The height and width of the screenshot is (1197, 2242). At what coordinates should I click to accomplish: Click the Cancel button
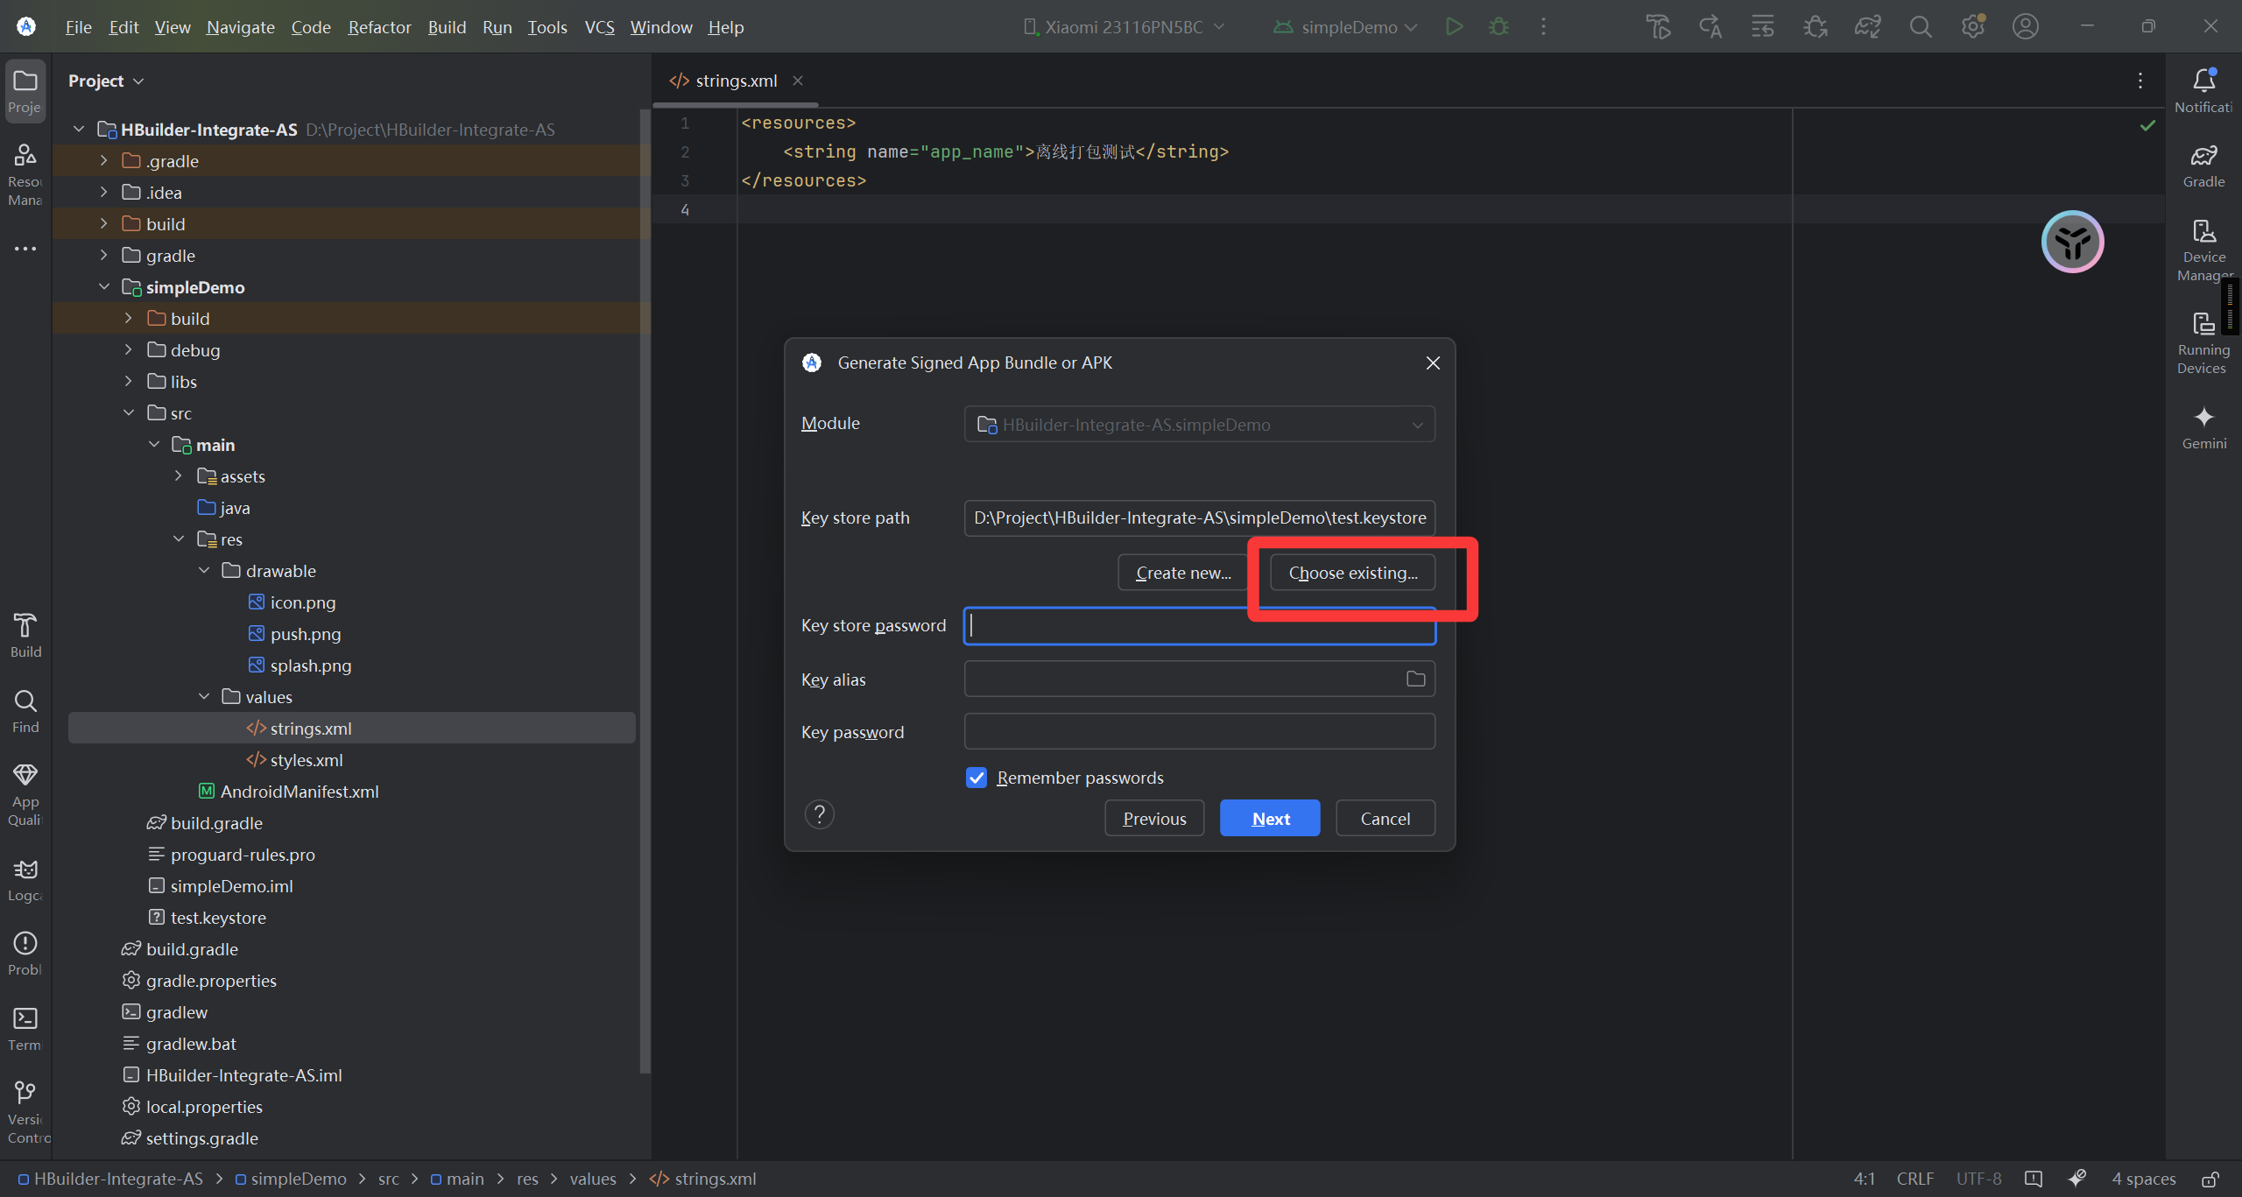(x=1385, y=819)
